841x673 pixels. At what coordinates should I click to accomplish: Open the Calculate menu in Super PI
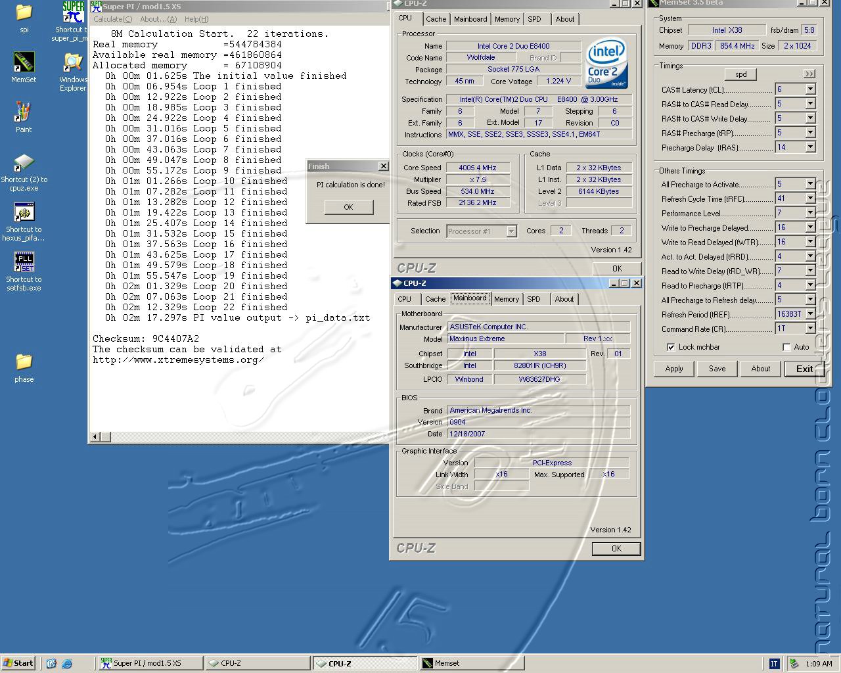pos(112,19)
